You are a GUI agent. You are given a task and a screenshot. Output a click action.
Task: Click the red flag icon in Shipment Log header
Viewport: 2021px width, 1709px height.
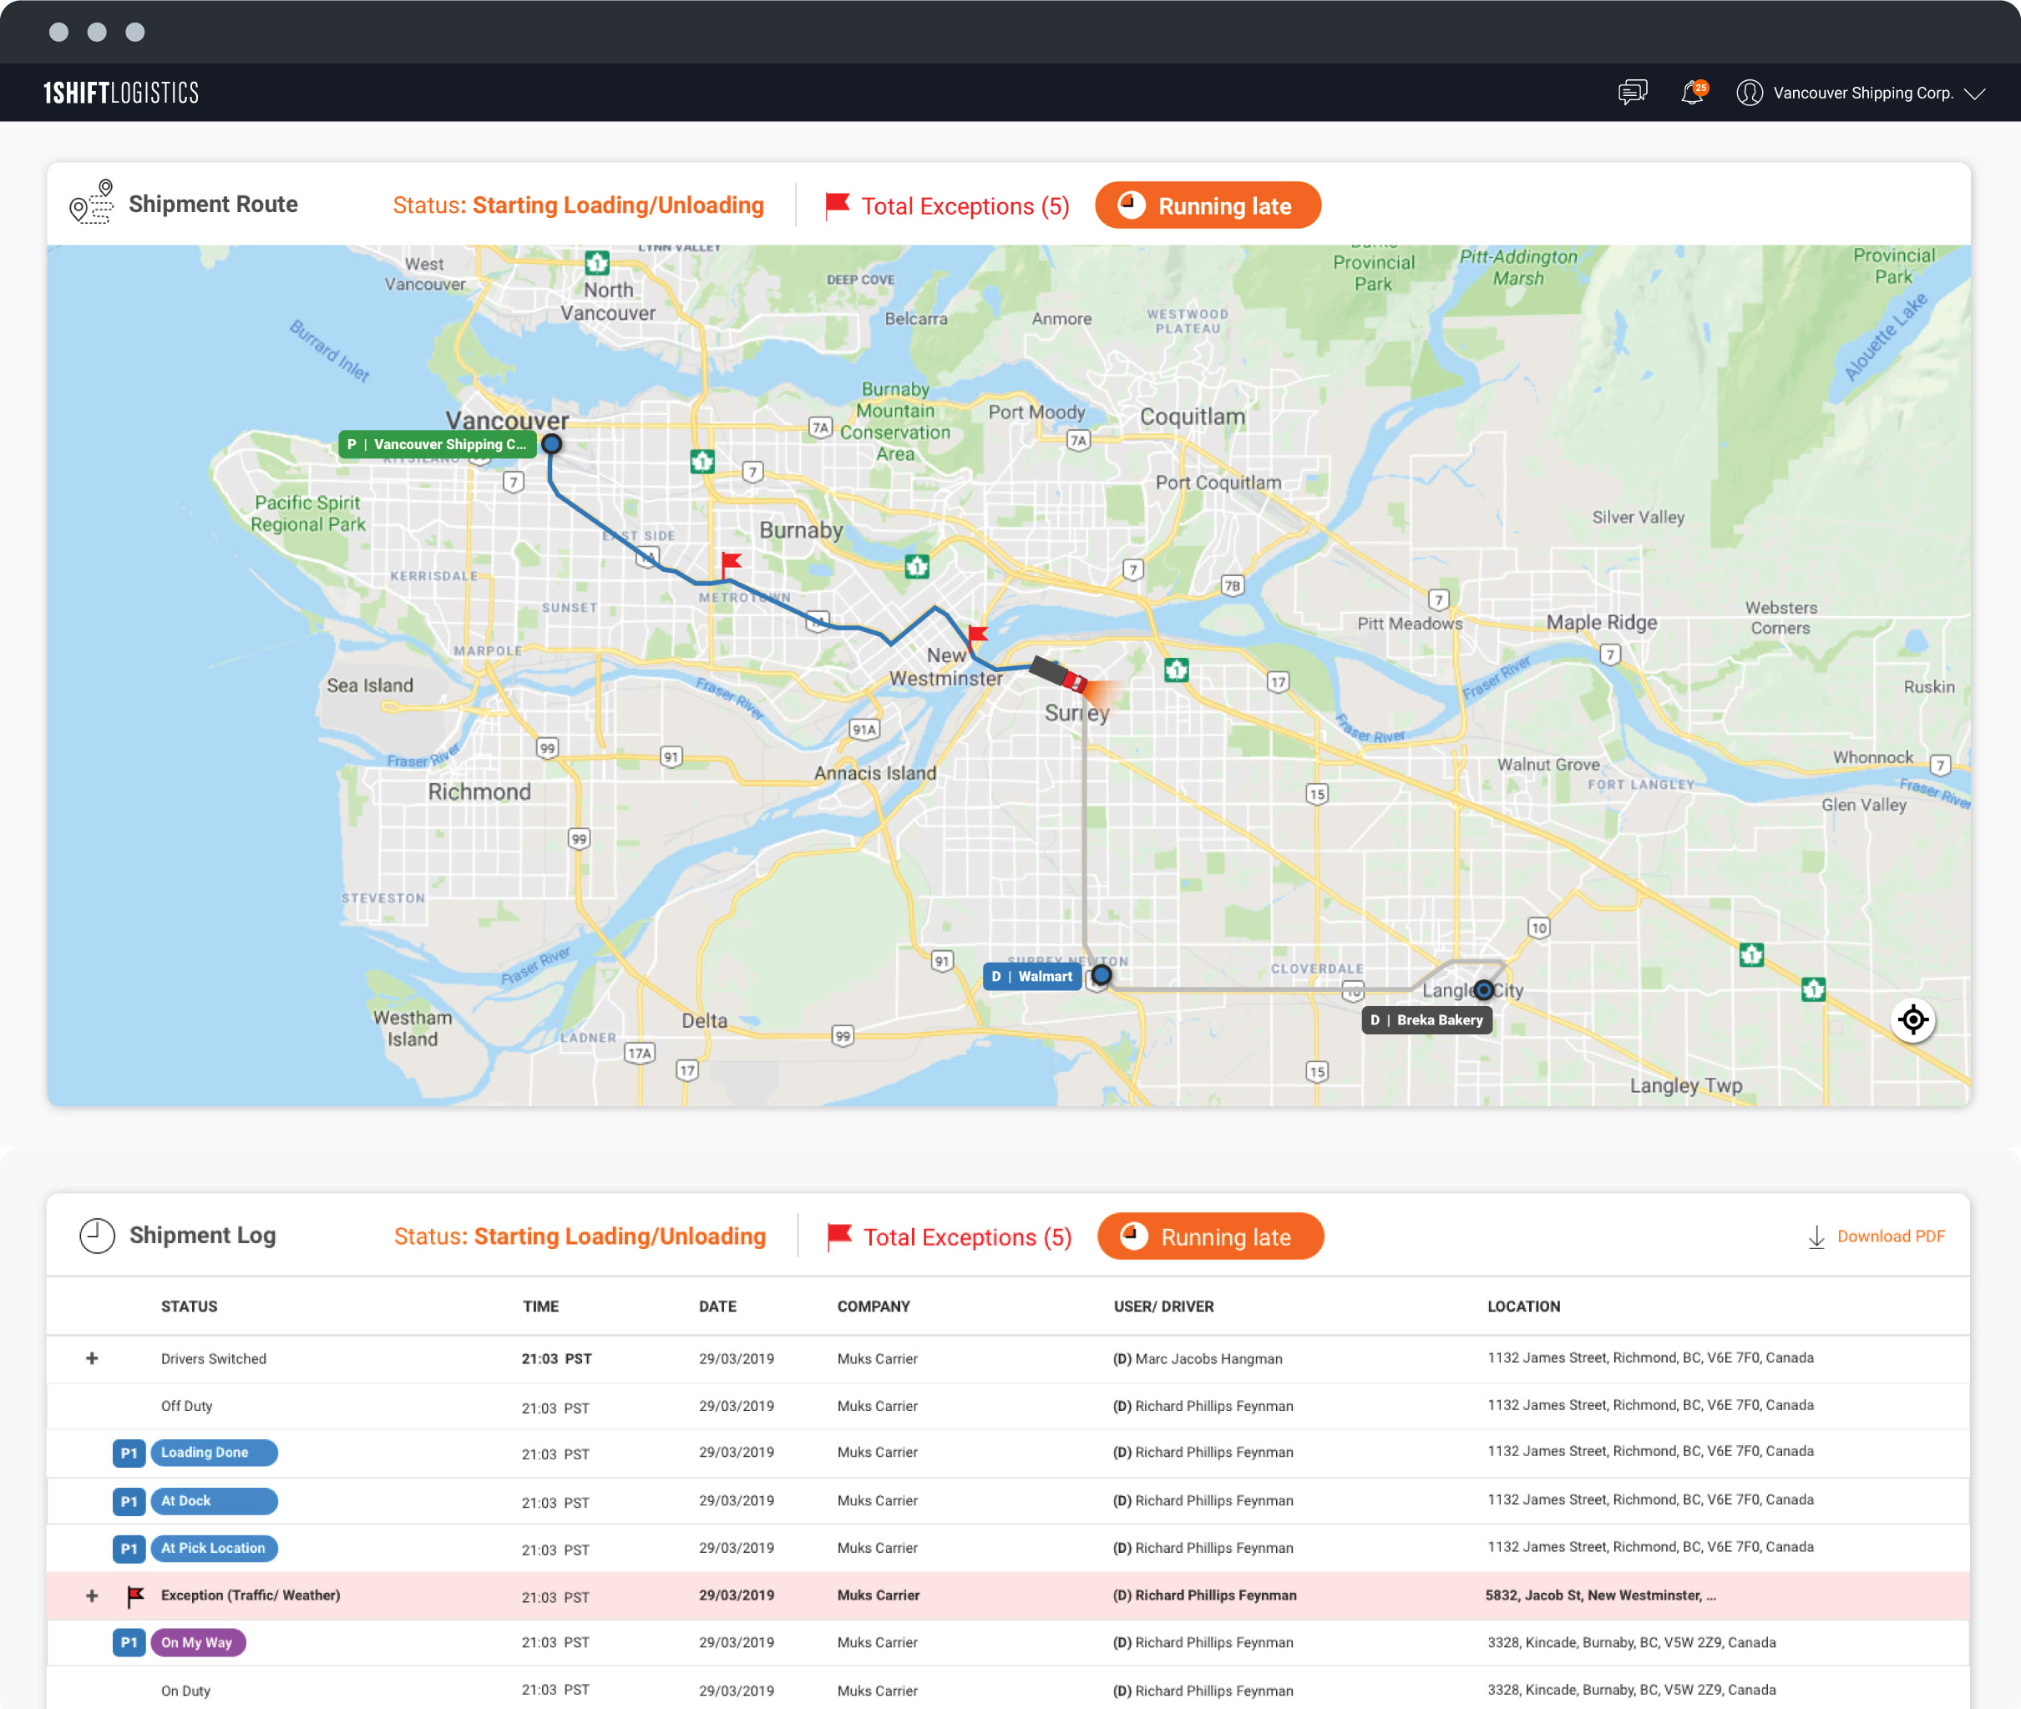[839, 1236]
